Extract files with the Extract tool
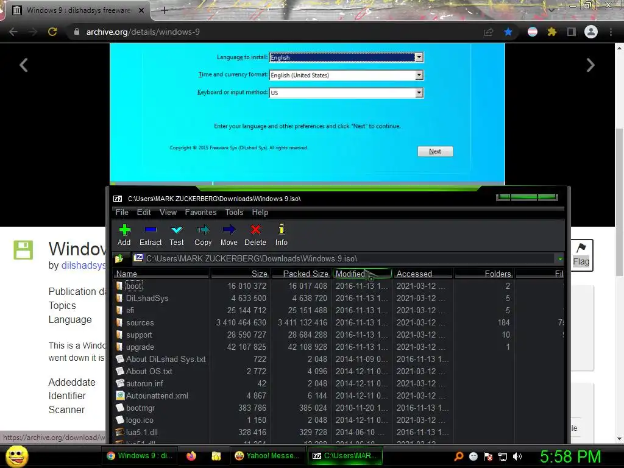This screenshot has height=468, width=624. tap(151, 235)
